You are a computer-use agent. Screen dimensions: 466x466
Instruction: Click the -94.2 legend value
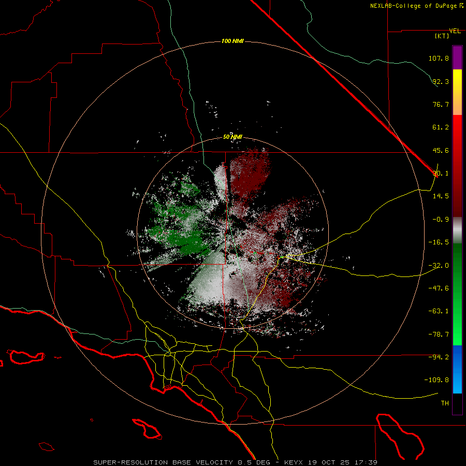[x=439, y=357]
